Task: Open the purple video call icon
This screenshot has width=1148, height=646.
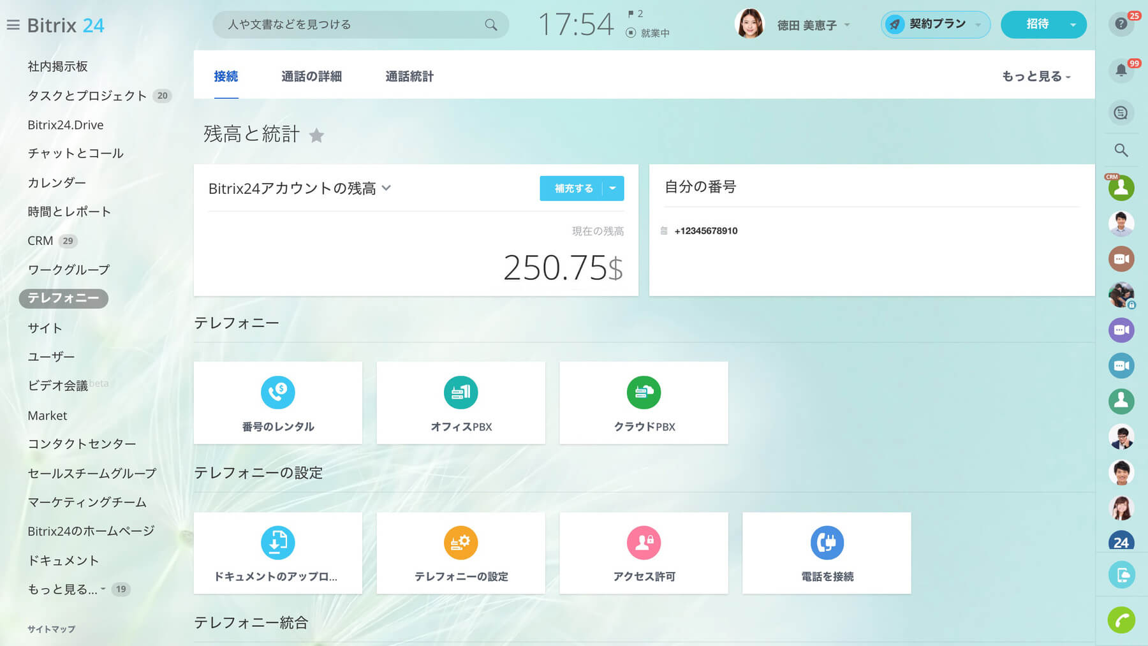Action: [x=1121, y=330]
